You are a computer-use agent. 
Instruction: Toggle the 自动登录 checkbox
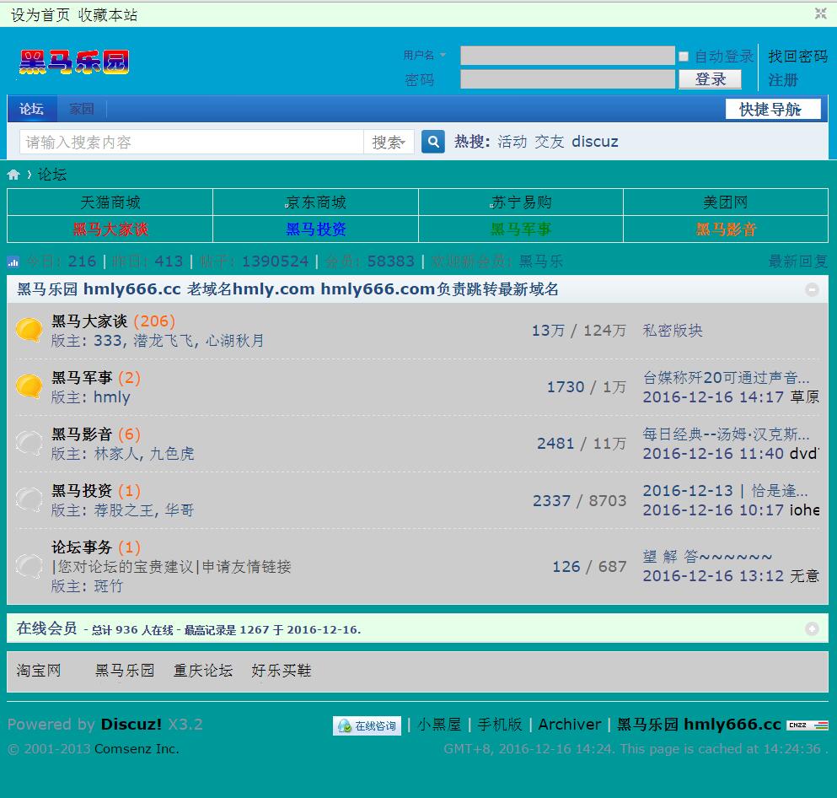coord(684,56)
